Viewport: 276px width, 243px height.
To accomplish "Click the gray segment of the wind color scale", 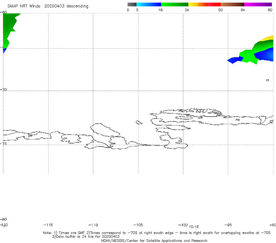I will click(x=132, y=4).
